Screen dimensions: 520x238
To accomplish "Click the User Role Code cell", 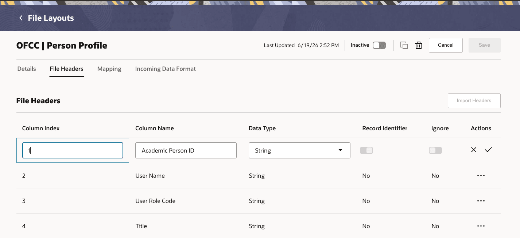I will tap(155, 201).
